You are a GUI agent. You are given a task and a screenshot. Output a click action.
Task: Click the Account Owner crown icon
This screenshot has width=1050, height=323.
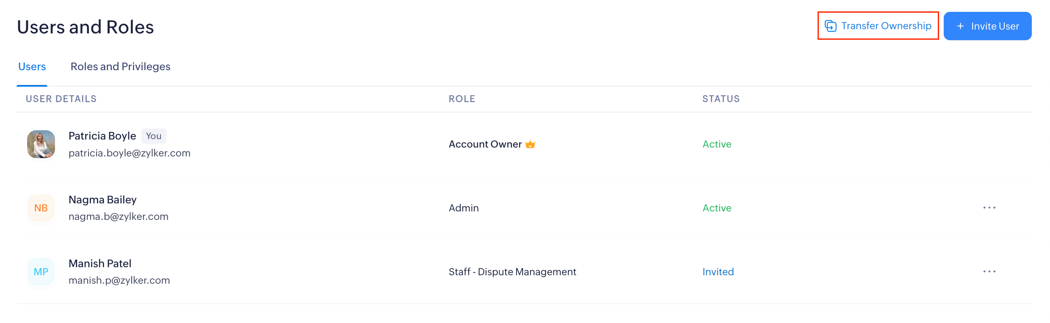click(x=530, y=145)
